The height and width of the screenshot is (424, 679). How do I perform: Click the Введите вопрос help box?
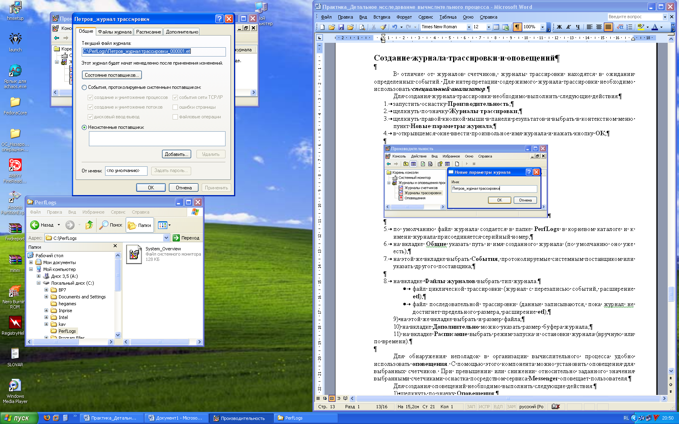pyautogui.click(x=635, y=17)
